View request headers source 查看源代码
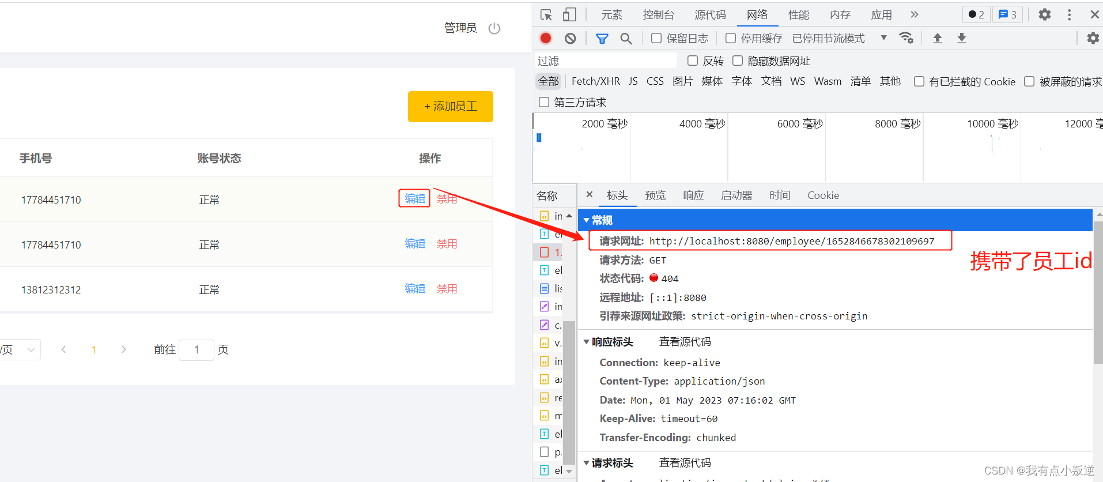Image resolution: width=1103 pixels, height=482 pixels. click(685, 463)
